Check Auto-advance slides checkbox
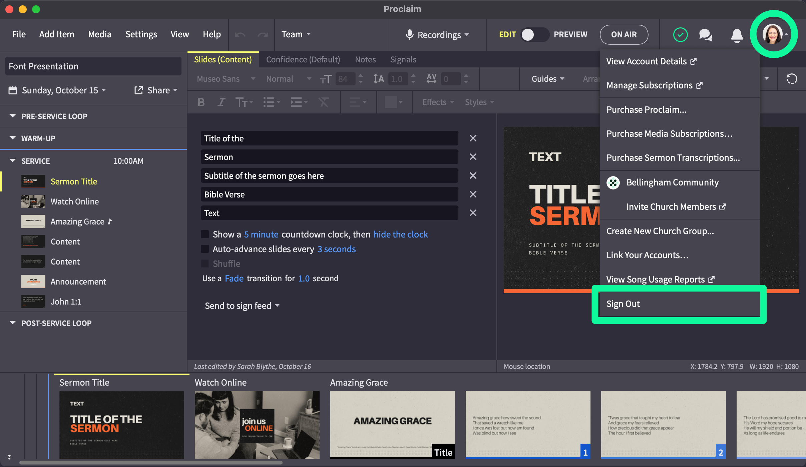The width and height of the screenshot is (806, 467). tap(205, 249)
